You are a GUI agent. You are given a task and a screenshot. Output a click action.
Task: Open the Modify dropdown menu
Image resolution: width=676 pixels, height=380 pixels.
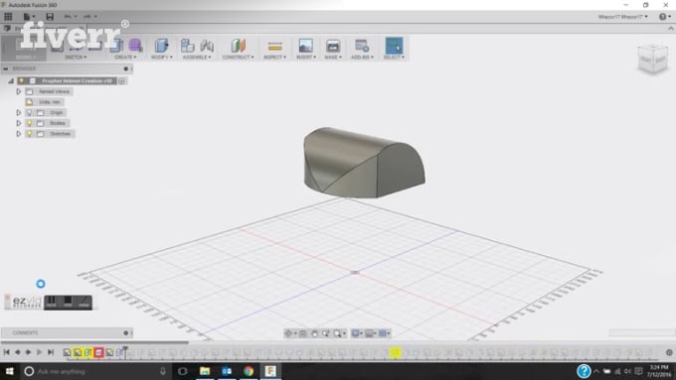162,57
